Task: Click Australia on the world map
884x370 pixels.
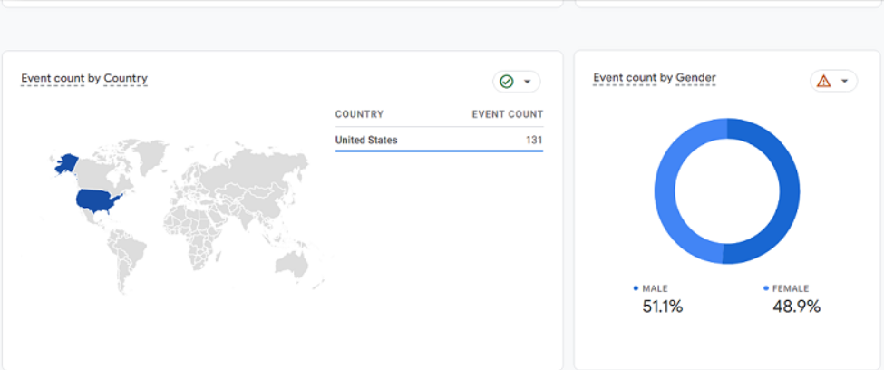Action: point(292,262)
